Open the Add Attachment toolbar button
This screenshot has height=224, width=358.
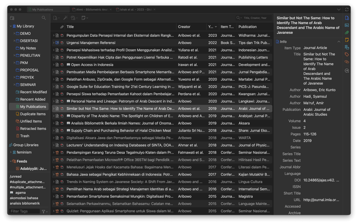pyautogui.click(x=74, y=18)
